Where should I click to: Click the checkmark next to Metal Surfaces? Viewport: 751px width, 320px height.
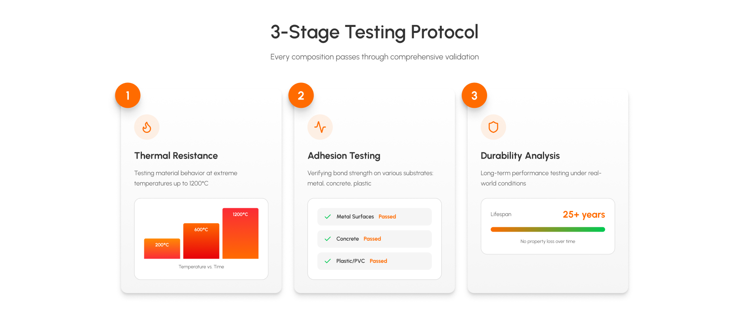coord(328,217)
